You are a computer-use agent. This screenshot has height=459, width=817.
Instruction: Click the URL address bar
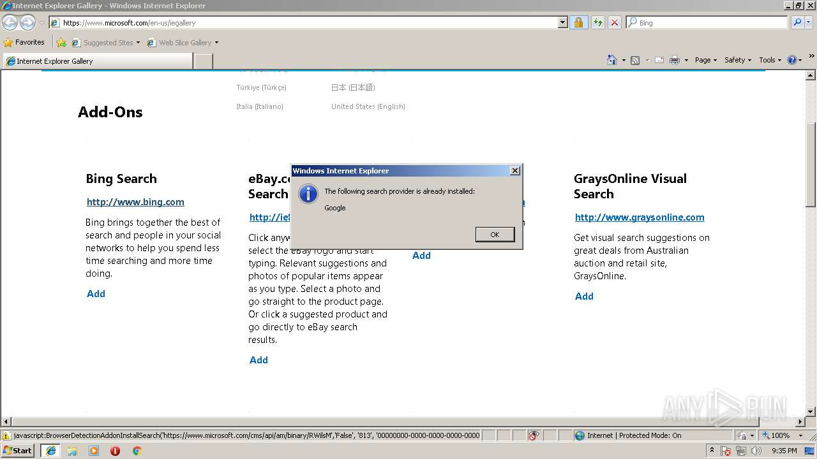pyautogui.click(x=310, y=22)
